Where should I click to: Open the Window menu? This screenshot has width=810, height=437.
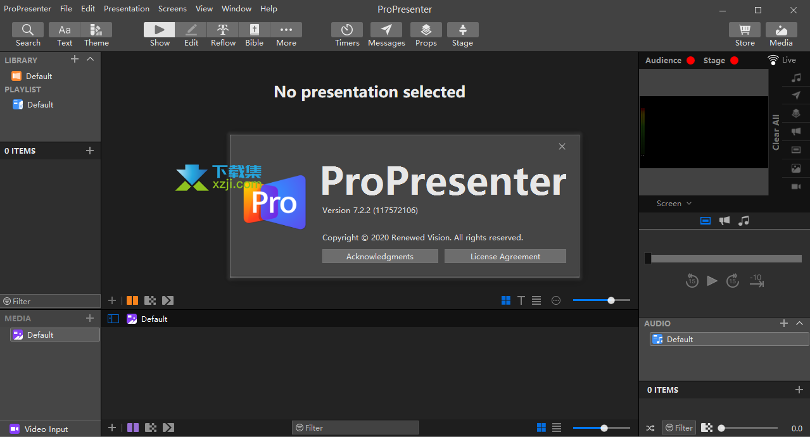tap(237, 9)
